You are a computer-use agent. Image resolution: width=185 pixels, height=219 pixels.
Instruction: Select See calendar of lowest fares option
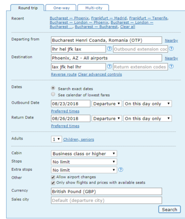pos(53,94)
